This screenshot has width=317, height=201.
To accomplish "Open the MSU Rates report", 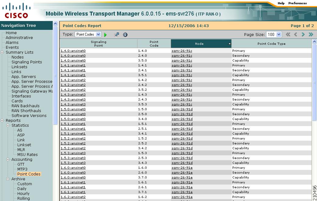I will 27,154.
